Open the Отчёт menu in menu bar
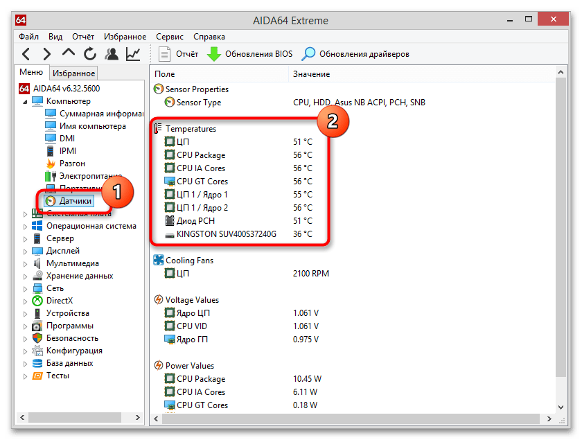This screenshot has width=582, height=440. 83,37
